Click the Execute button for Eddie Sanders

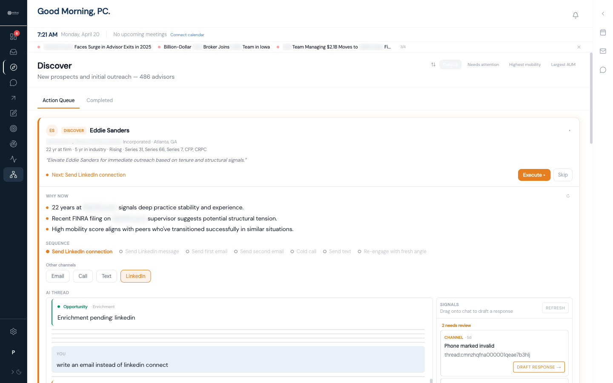pos(534,174)
